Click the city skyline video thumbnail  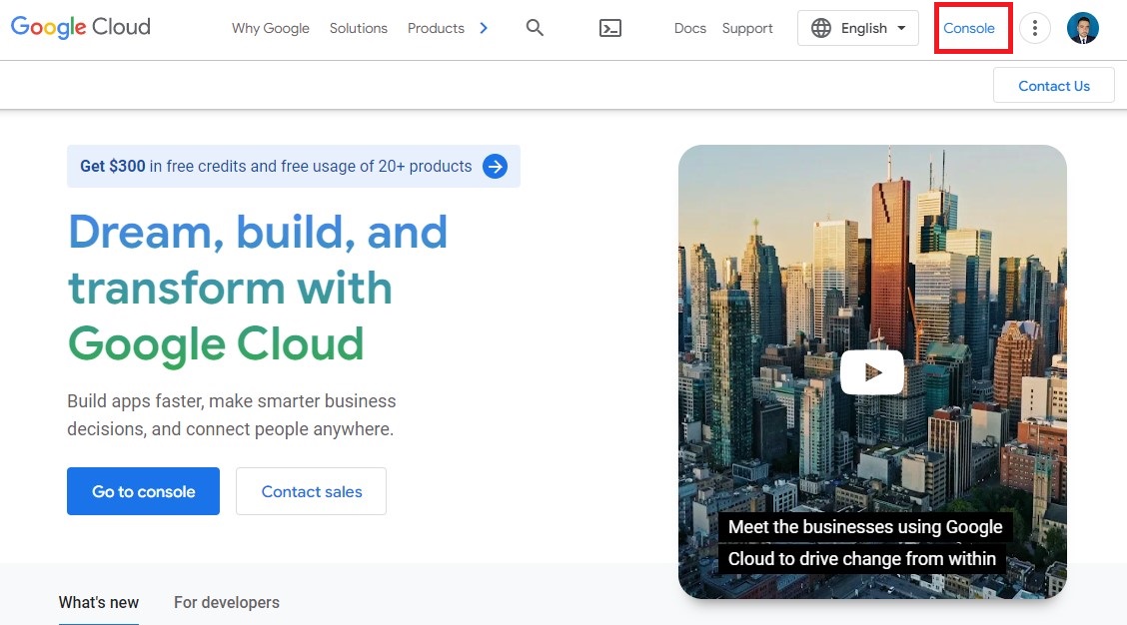tap(872, 372)
